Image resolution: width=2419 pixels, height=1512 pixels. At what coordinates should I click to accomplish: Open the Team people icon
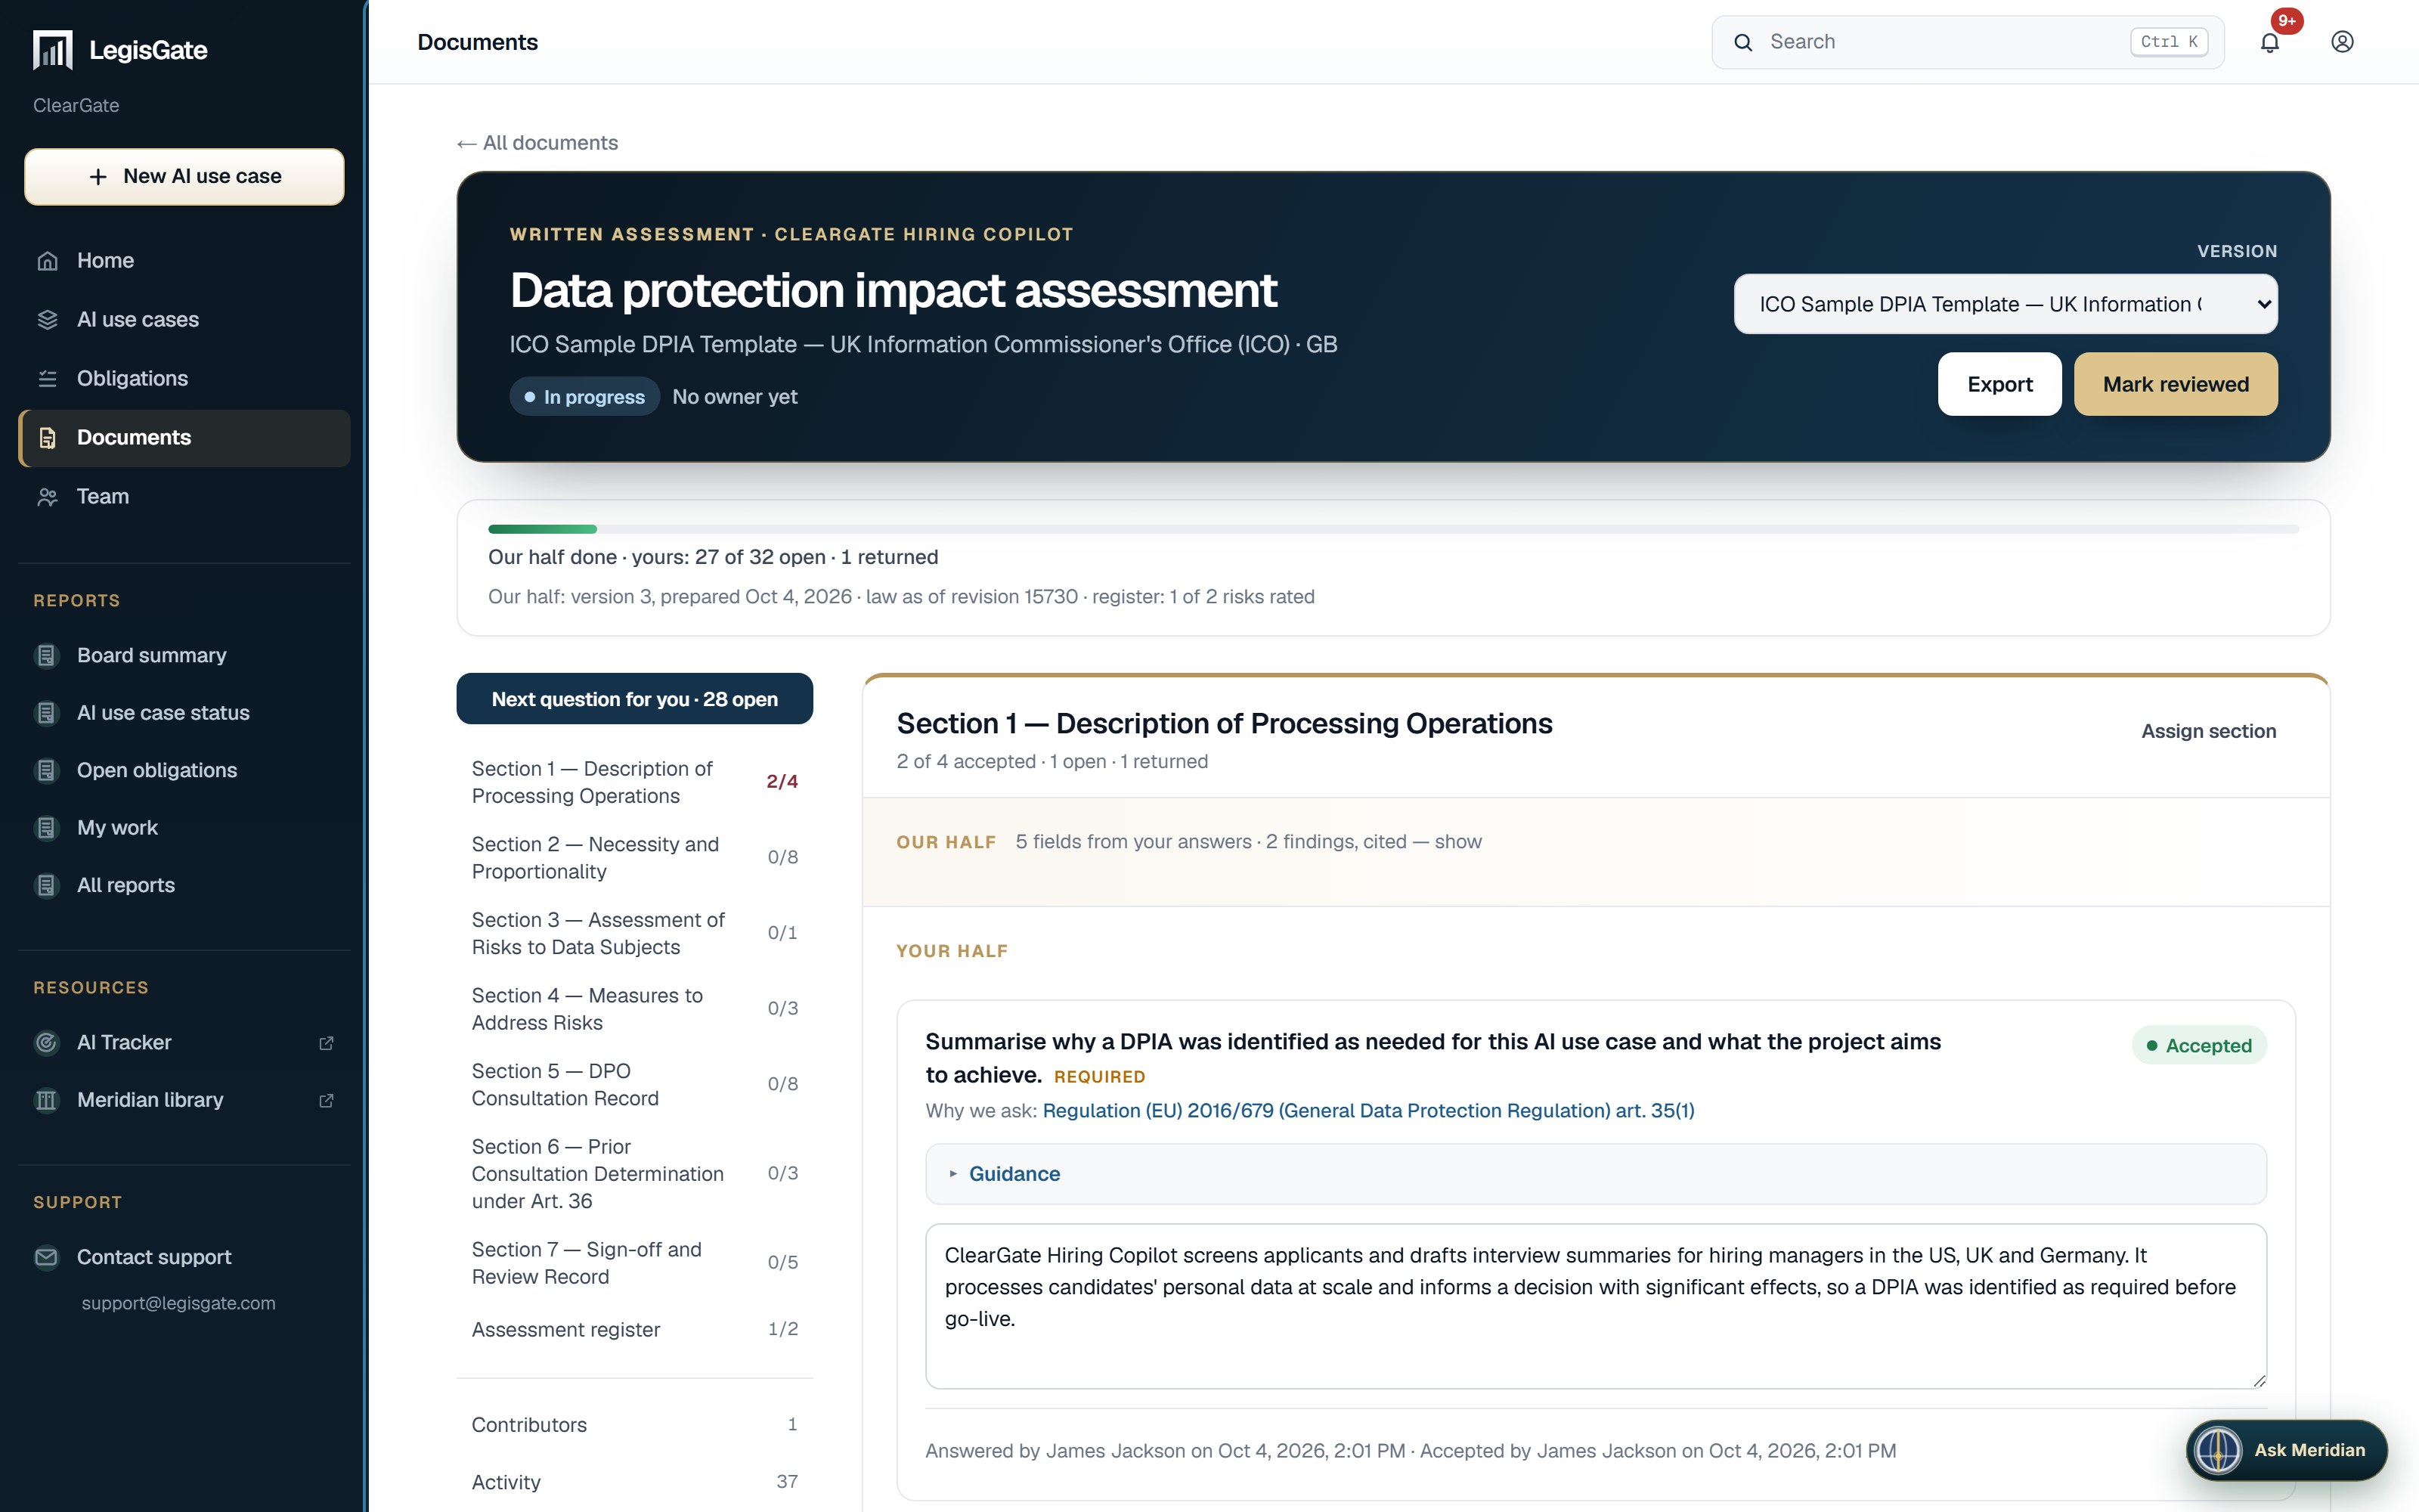tap(47, 497)
